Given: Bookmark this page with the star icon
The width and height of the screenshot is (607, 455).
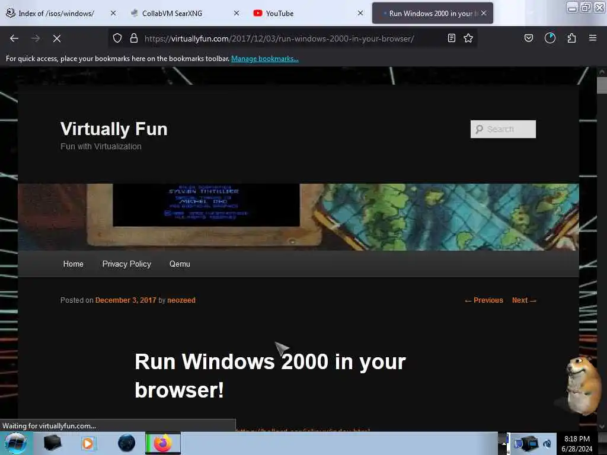Looking at the screenshot, I should click(x=468, y=38).
